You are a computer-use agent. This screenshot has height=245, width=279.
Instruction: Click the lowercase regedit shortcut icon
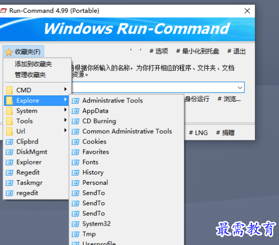pyautogui.click(x=9, y=193)
